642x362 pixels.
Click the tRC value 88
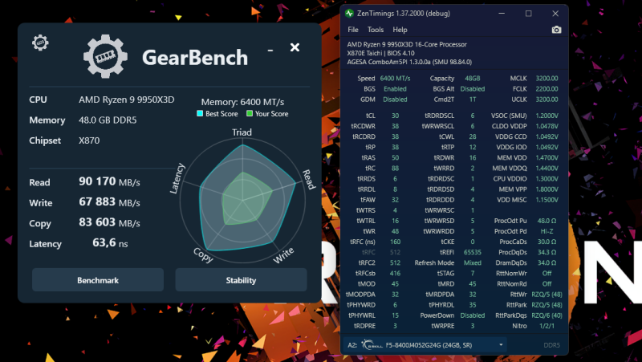tap(395, 169)
